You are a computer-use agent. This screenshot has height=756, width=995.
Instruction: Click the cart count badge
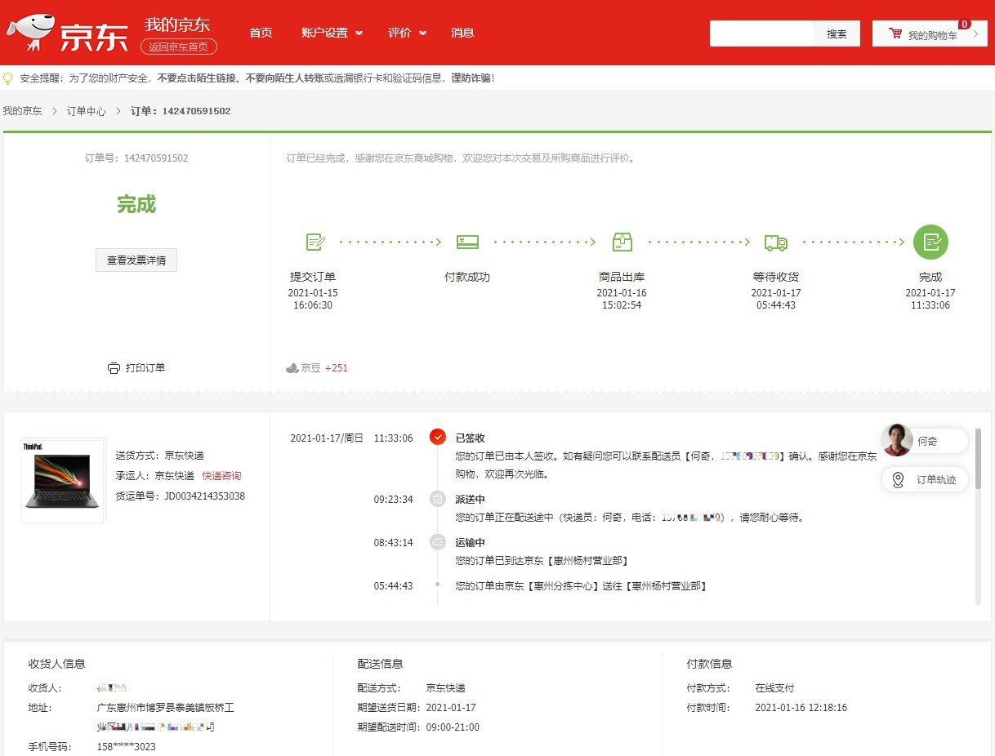[x=965, y=24]
